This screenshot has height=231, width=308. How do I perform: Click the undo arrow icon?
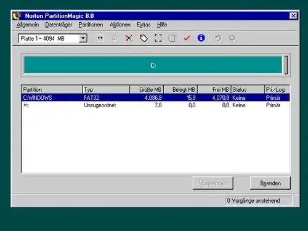coord(218,38)
